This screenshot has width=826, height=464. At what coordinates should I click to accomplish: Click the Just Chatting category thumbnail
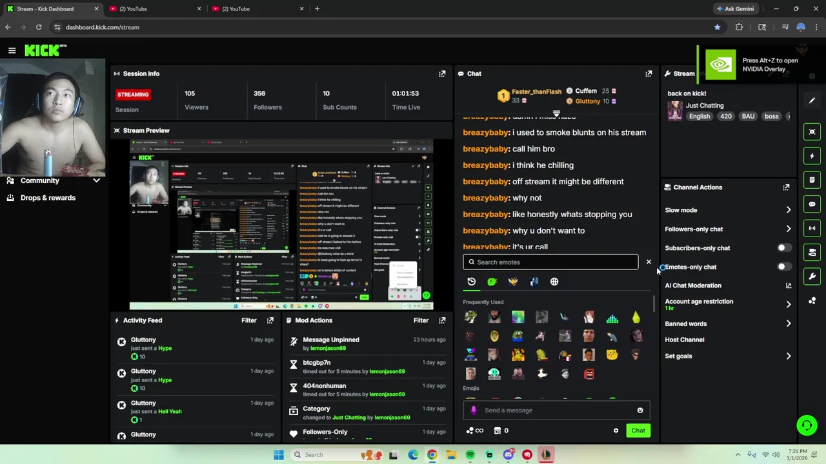pos(675,110)
